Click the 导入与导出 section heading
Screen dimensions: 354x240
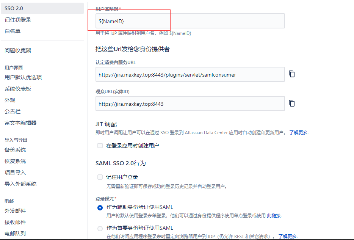point(16,140)
